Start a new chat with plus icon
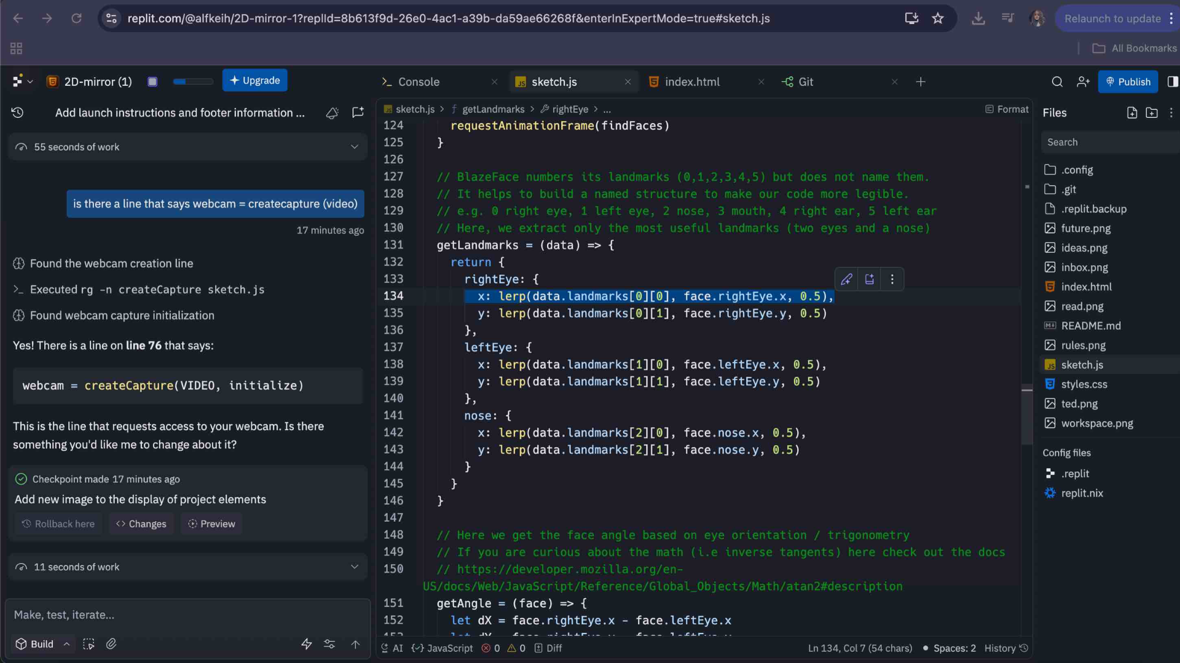The width and height of the screenshot is (1180, 663). point(358,112)
